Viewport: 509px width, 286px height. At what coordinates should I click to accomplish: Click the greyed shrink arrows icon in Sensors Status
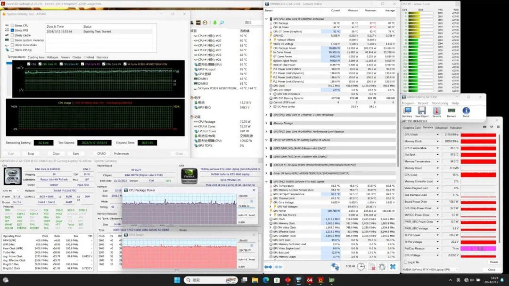[279, 267]
